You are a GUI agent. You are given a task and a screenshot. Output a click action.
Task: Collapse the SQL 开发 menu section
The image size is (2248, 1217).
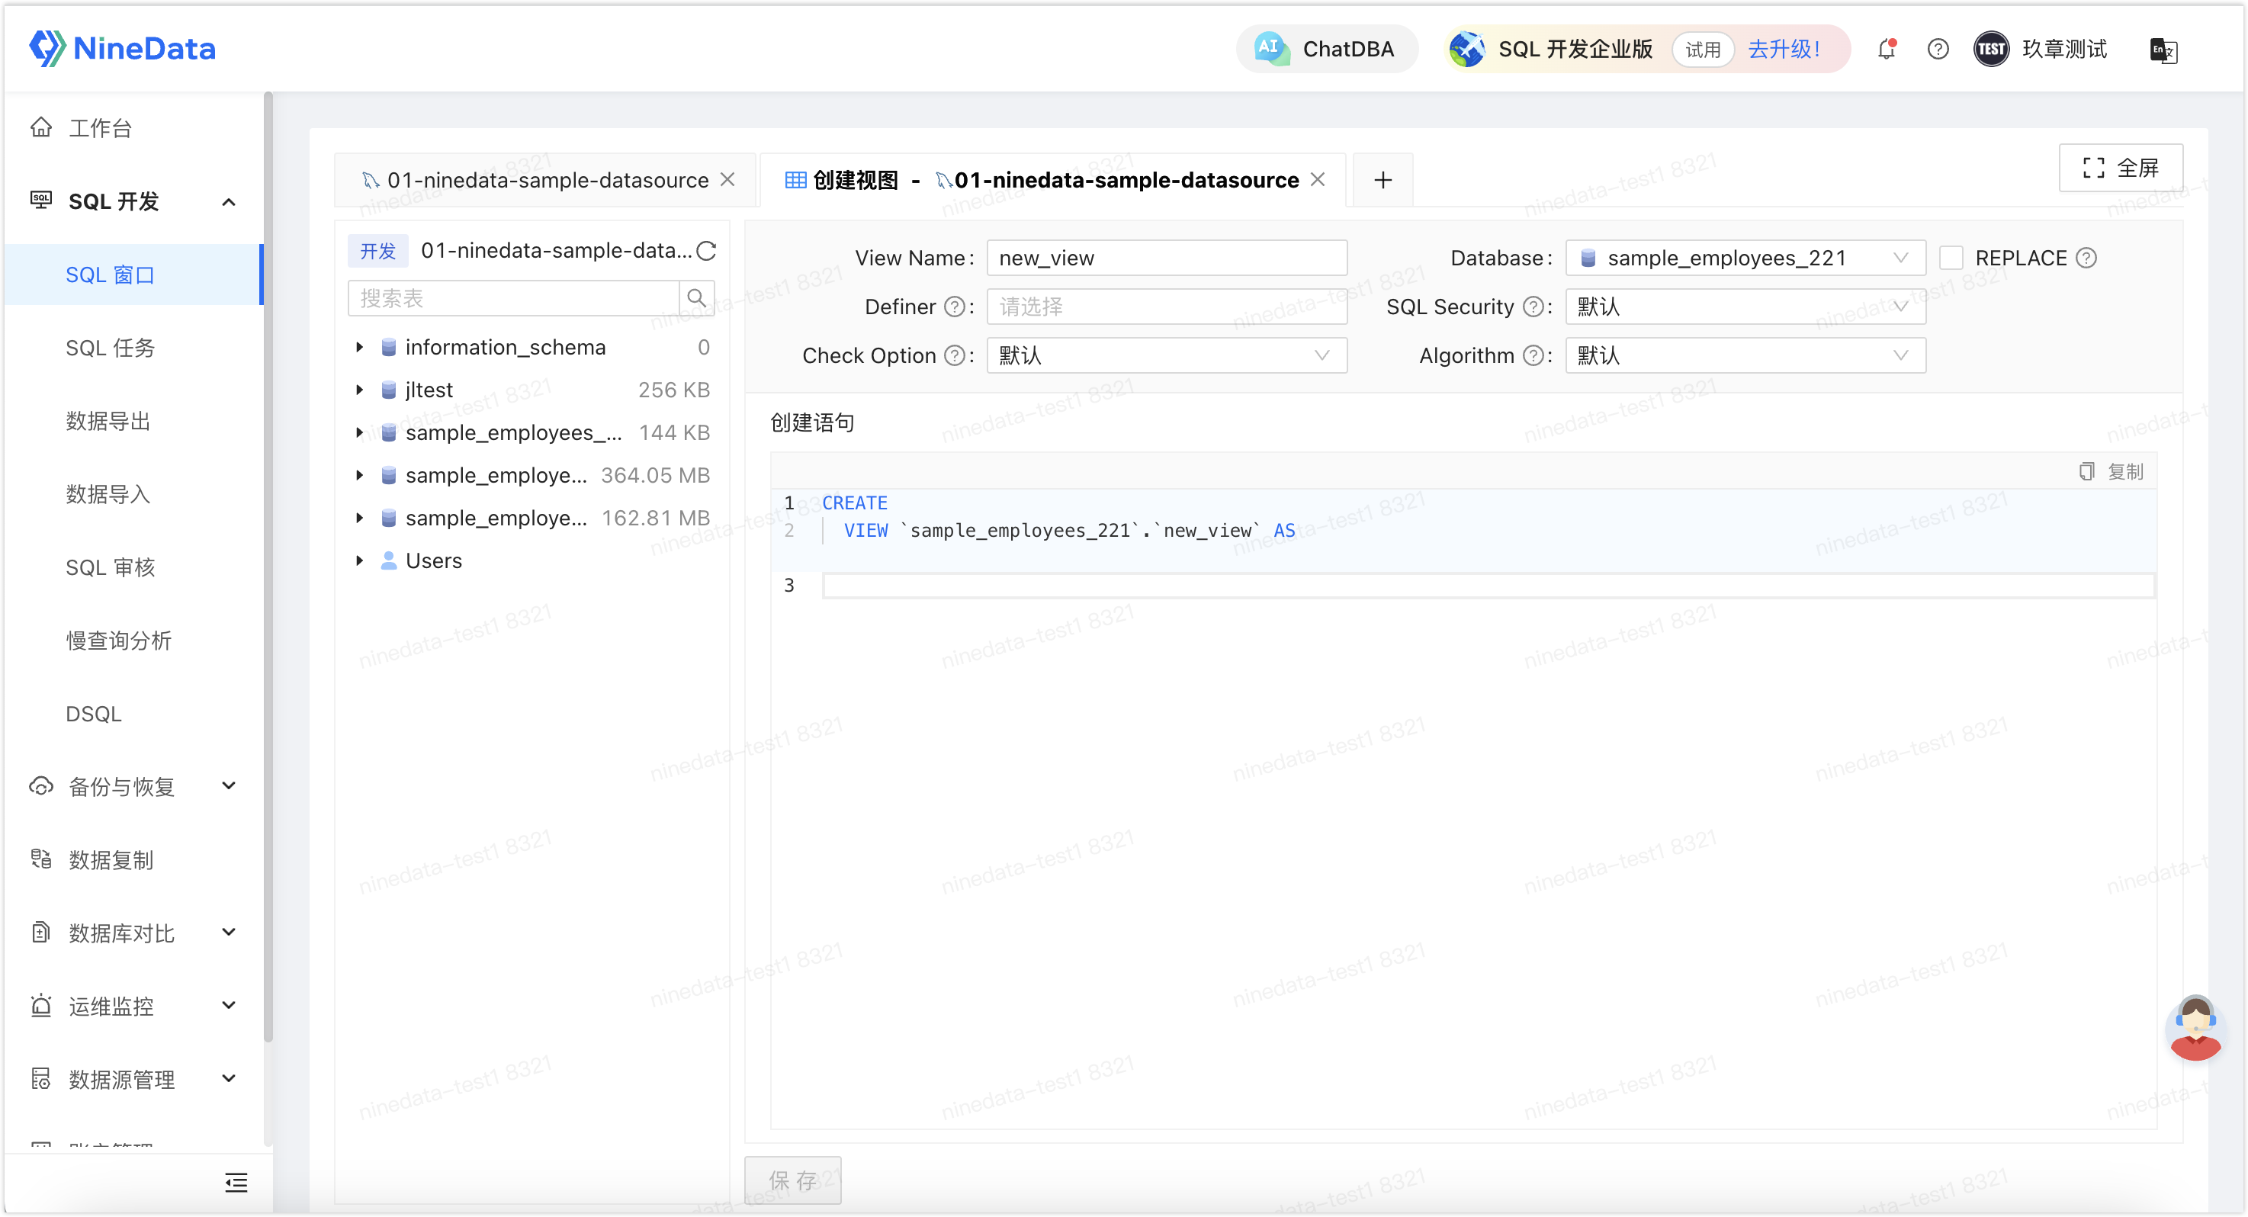229,201
